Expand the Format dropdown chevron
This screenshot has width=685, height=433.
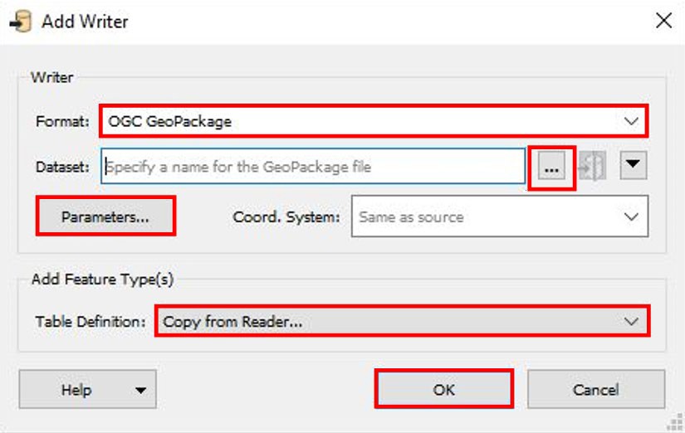point(631,121)
